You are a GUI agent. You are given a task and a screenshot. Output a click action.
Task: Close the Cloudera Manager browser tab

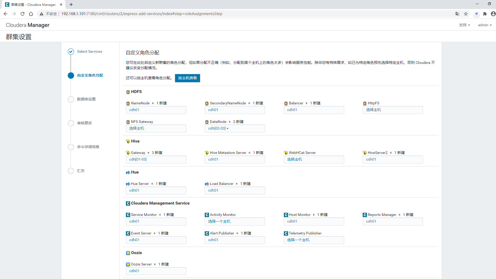coord(61,5)
